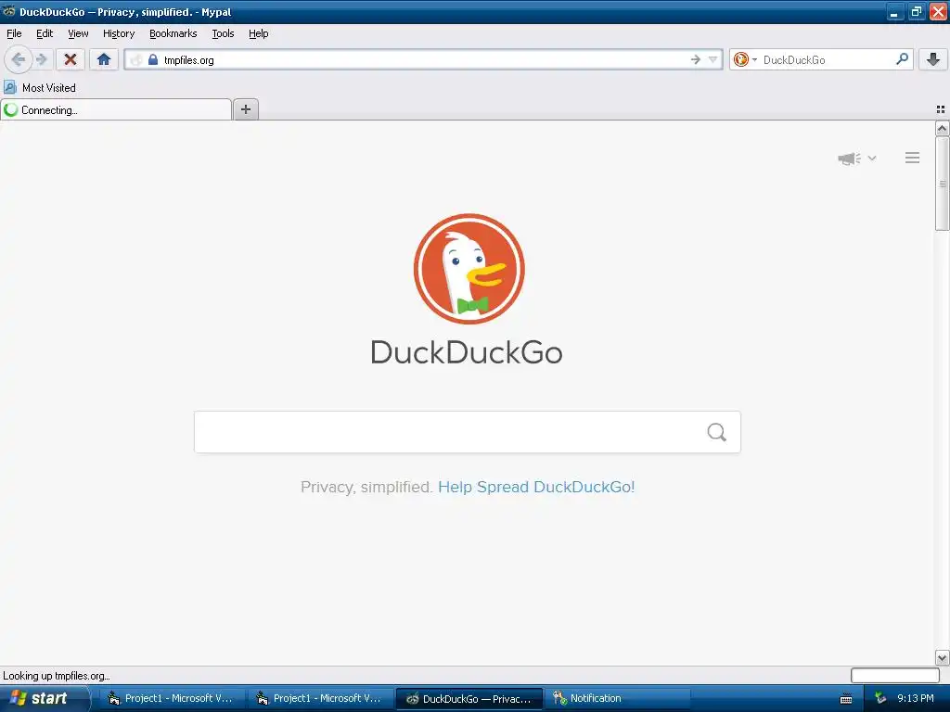This screenshot has width=950, height=712.
Task: Stop page loading with the red X
Action: point(71,59)
